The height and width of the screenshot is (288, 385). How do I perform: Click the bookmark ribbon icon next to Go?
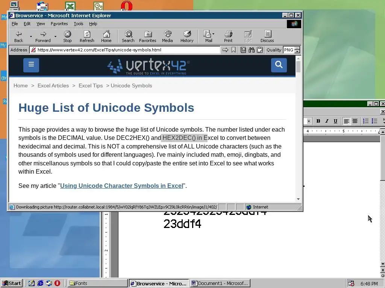tap(233, 50)
